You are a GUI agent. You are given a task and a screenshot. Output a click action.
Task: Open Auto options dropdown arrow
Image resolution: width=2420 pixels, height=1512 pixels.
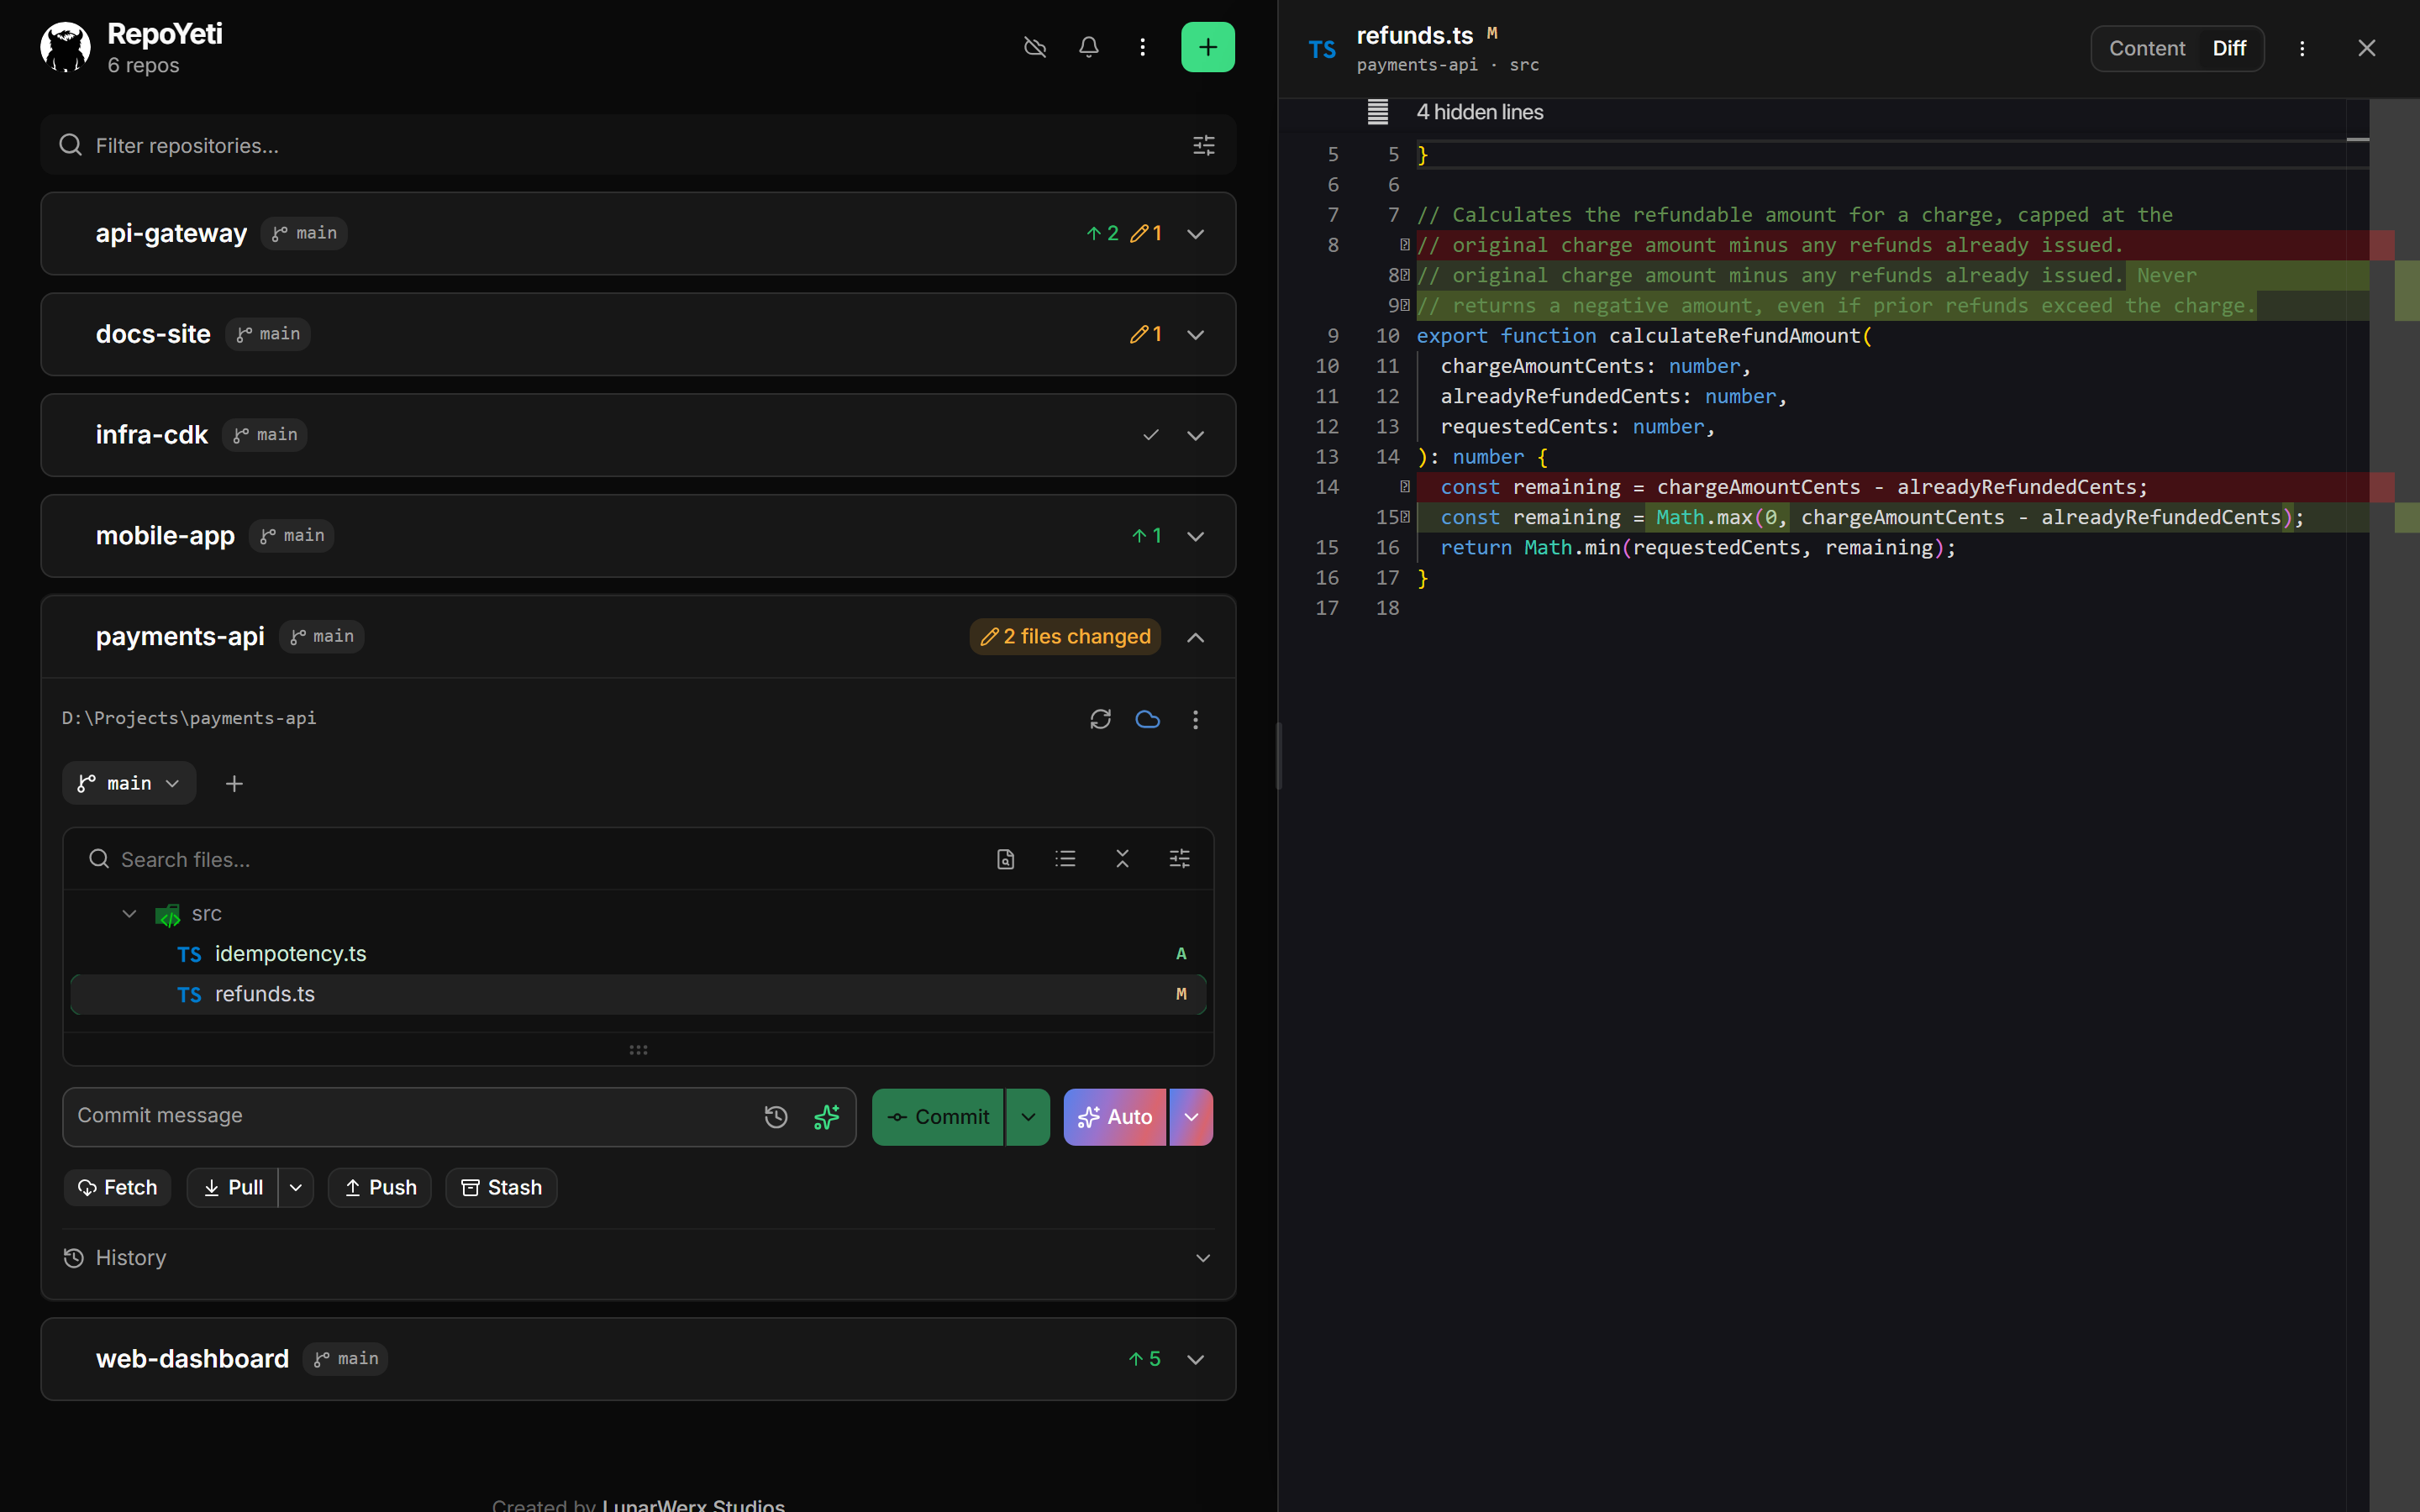coord(1191,1117)
